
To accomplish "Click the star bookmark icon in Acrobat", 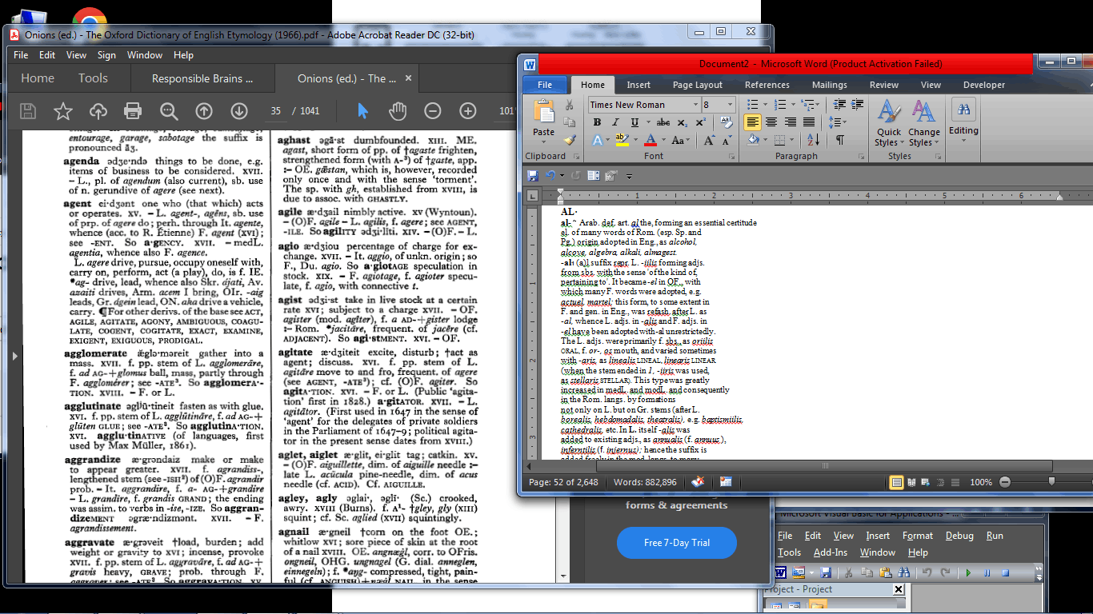I will point(62,111).
